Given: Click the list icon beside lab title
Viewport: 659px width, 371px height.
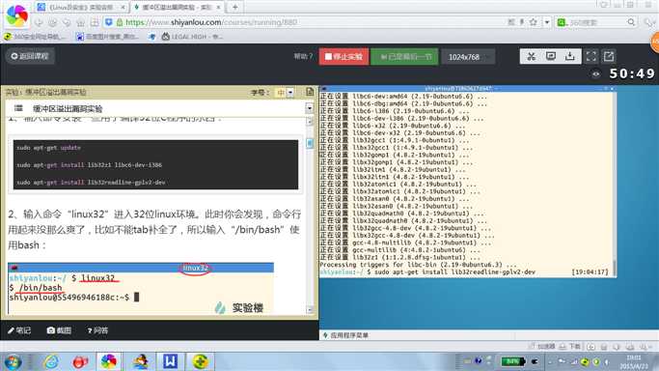Looking at the screenshot, I should [18, 108].
